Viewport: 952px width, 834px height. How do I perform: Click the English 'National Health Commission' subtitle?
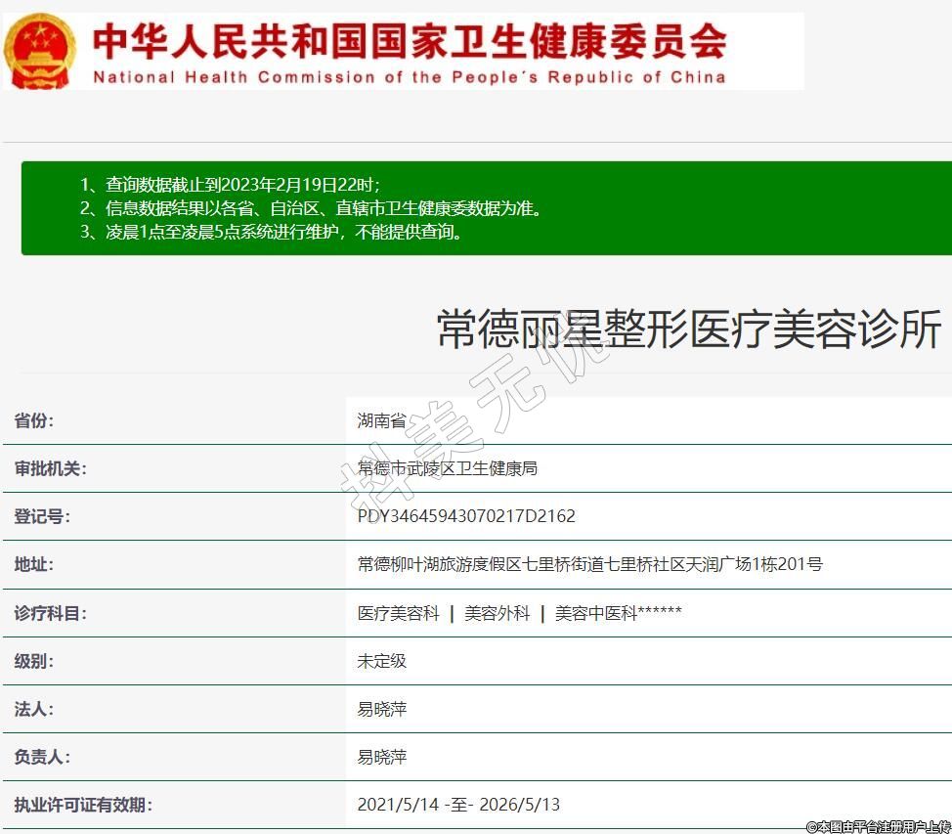(410, 77)
